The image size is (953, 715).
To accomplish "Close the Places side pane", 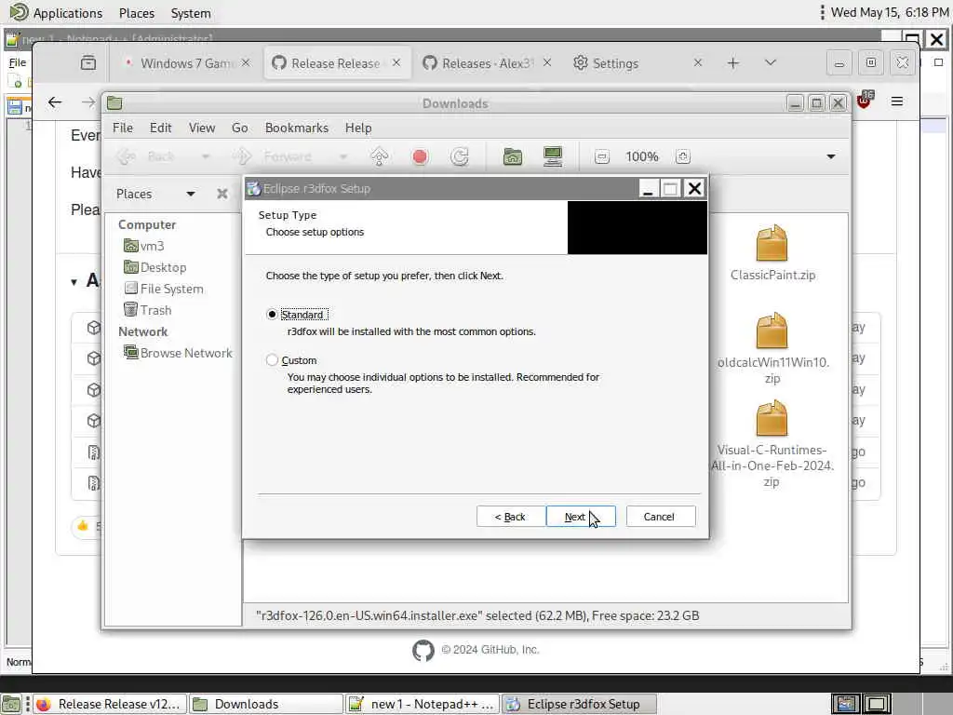I will 221,194.
